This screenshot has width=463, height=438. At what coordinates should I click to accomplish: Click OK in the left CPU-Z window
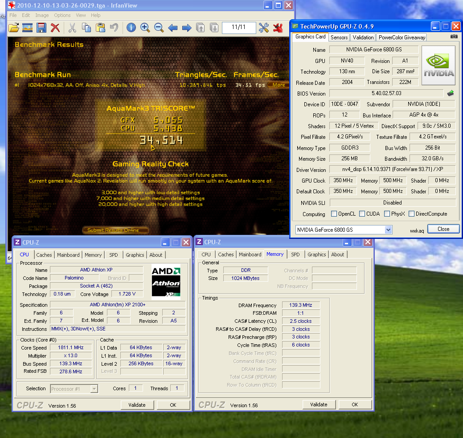tap(173, 405)
